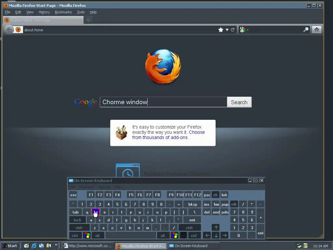Click the Firefox toolbar search input field
Viewport: 333px width, 250px height.
click(275, 30)
